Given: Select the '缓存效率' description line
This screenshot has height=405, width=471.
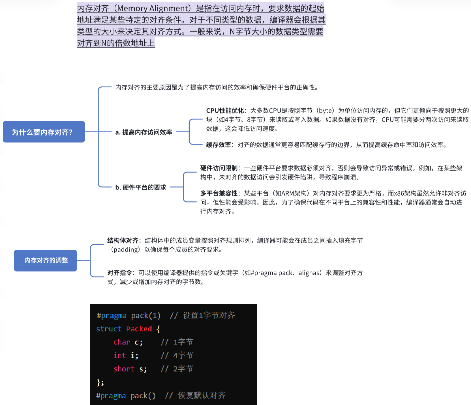Looking at the screenshot, I should click(326, 145).
